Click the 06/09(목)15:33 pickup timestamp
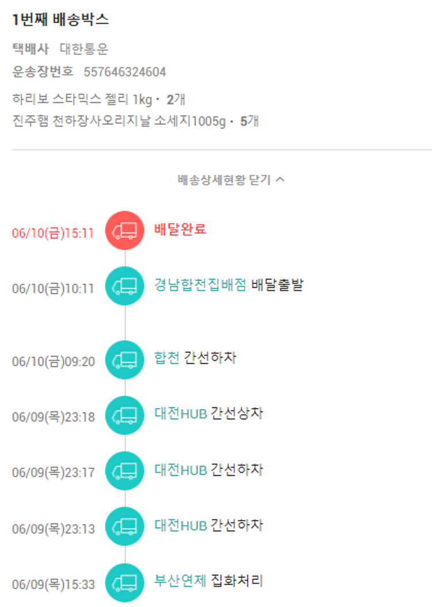This screenshot has height=607, width=432. click(x=53, y=584)
